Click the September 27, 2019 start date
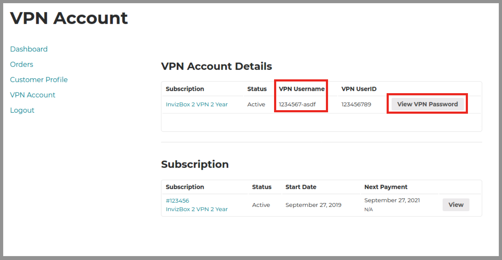Viewport: 502px width, 260px height. pos(313,205)
